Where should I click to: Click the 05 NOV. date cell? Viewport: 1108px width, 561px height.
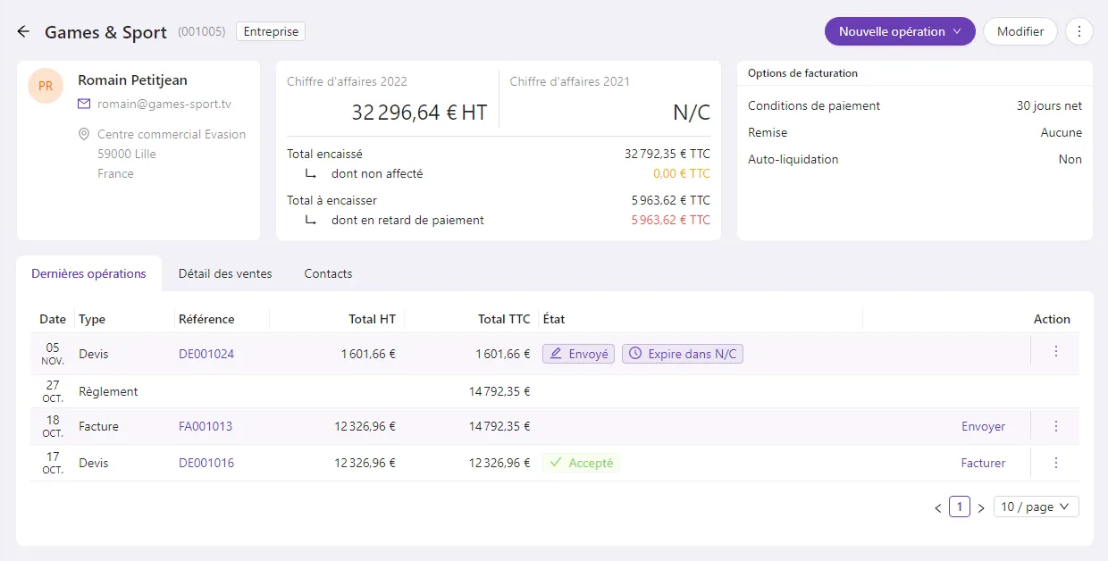(x=53, y=354)
